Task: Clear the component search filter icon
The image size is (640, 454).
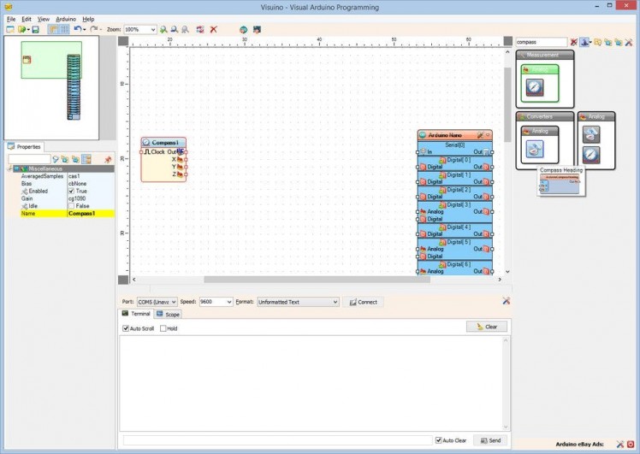Action: 574,42
